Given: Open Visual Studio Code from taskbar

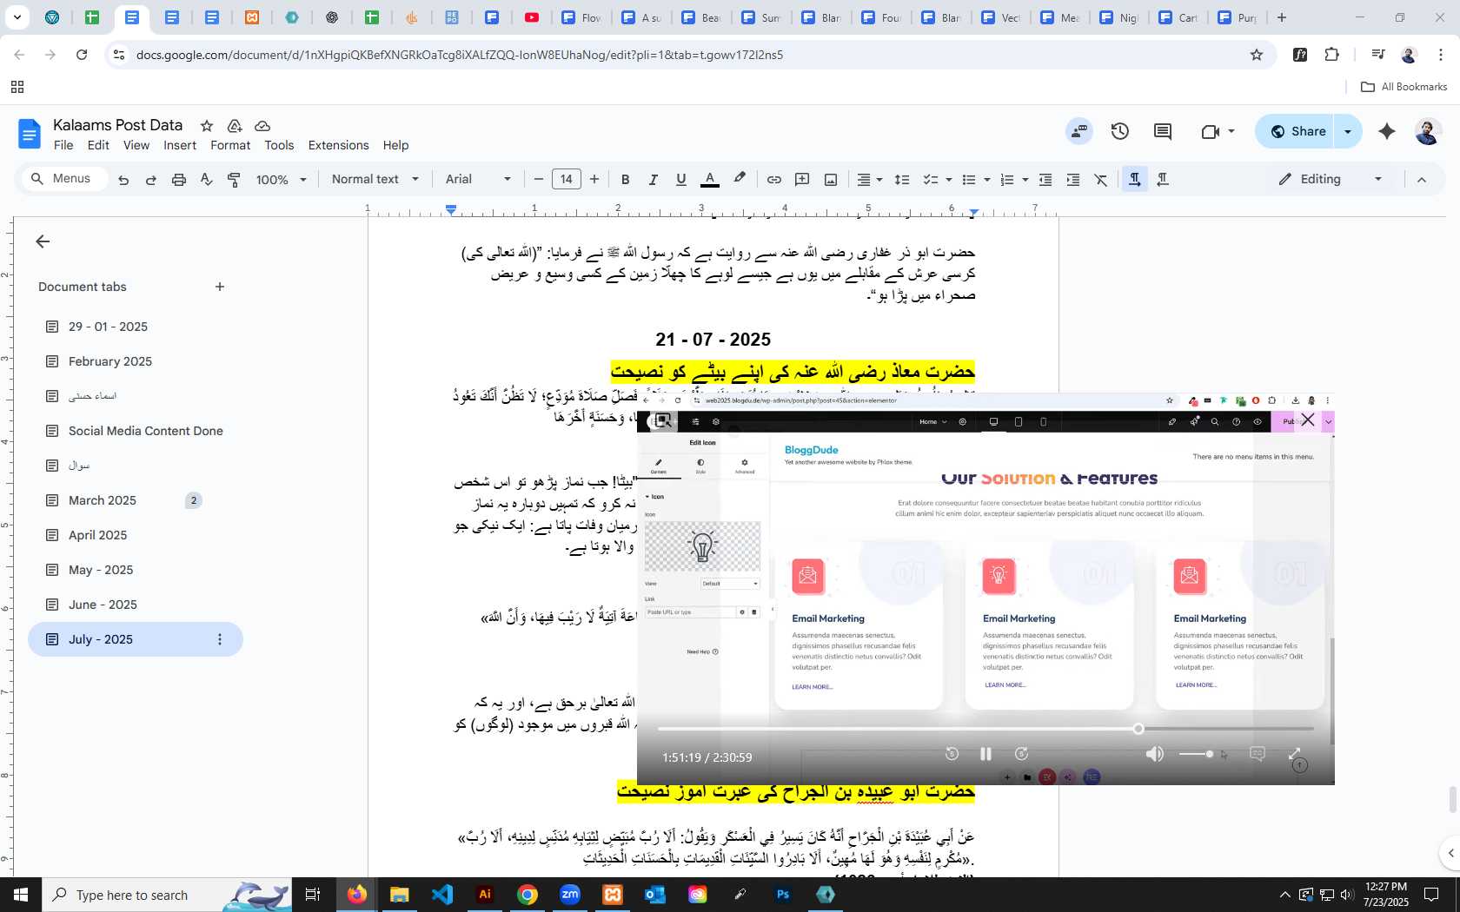Looking at the screenshot, I should 442,895.
